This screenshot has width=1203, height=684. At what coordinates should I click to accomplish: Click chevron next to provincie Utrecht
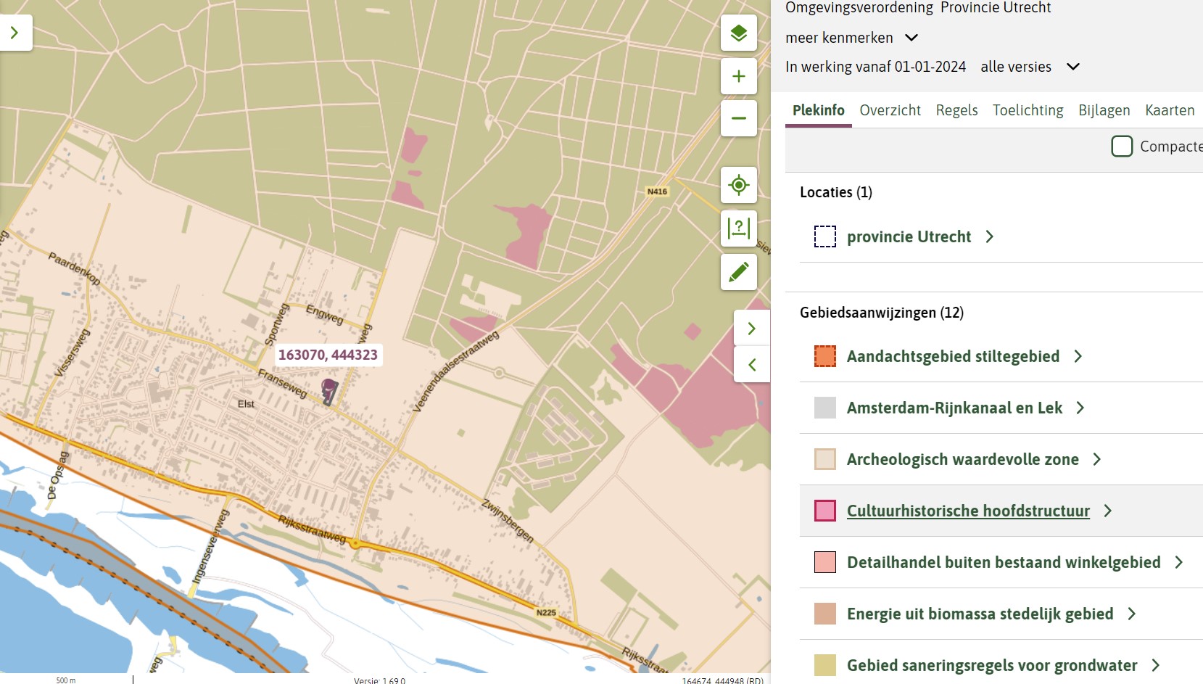(990, 236)
